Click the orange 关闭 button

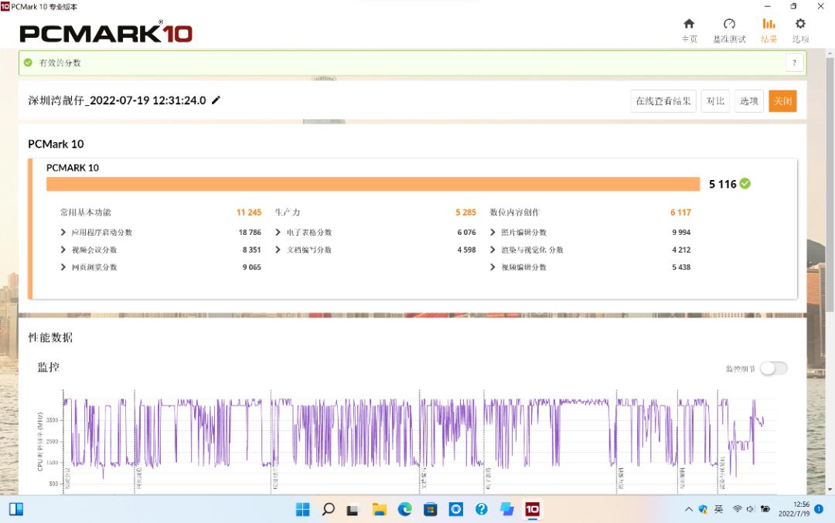(x=782, y=101)
